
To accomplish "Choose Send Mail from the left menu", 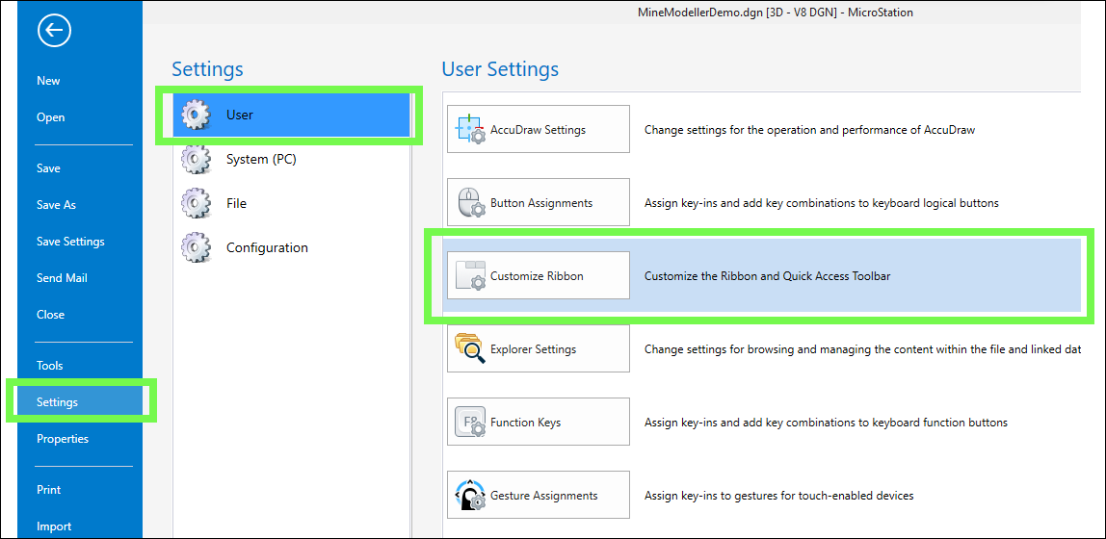I will 62,278.
